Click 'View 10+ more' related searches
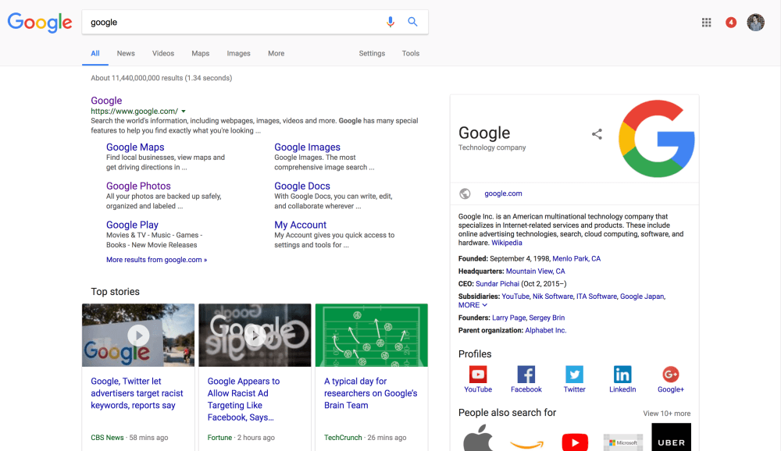The image size is (781, 451). point(666,414)
